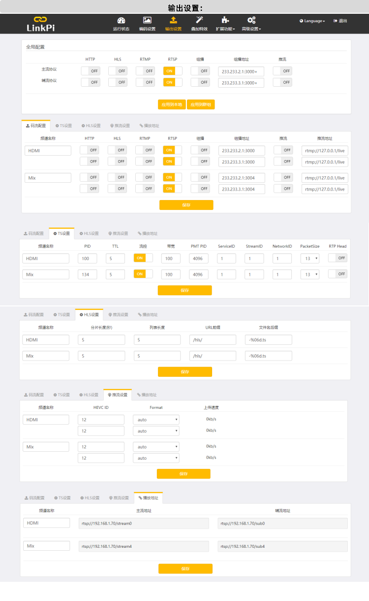Toggle RTSP switch in 233.233.2.1:3004 row
The image size is (369, 601).
tap(172, 177)
